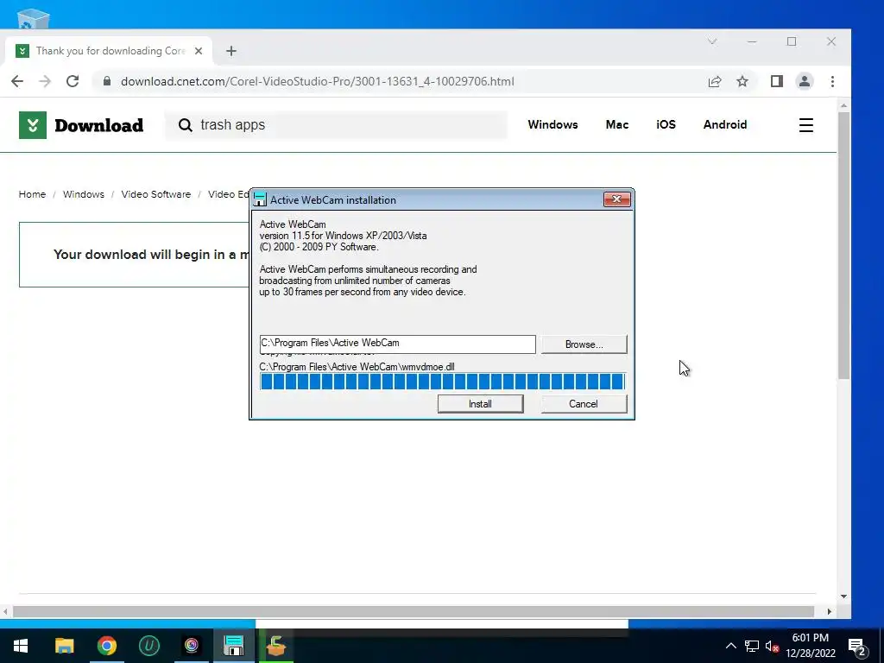Image resolution: width=884 pixels, height=663 pixels.
Task: Click the blue installation progress bar
Action: pyautogui.click(x=442, y=382)
